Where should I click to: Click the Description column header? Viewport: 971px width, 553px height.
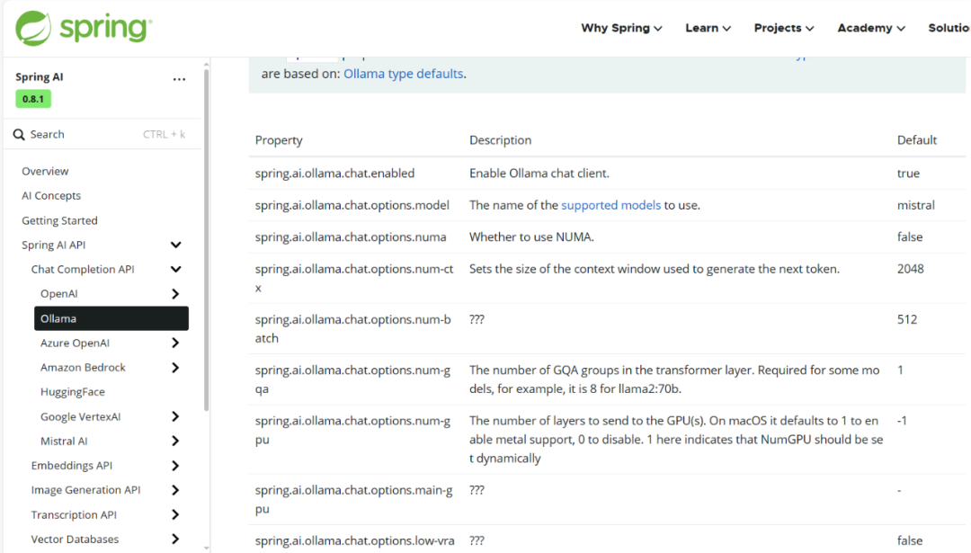pyautogui.click(x=501, y=140)
